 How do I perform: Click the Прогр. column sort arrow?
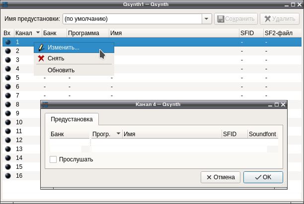pyautogui.click(x=118, y=133)
